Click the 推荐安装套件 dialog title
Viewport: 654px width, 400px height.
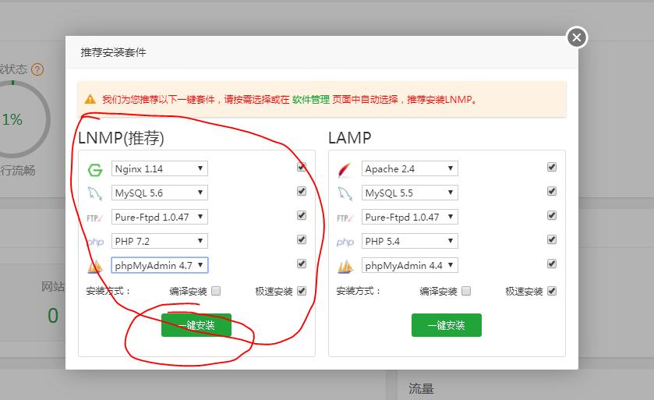click(114, 52)
